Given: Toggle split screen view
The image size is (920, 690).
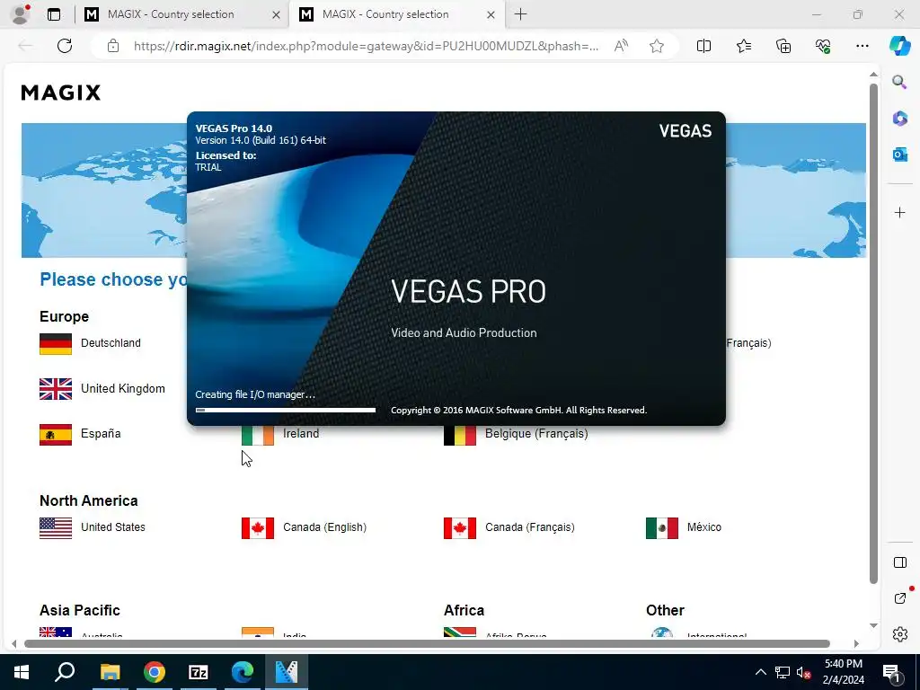Looking at the screenshot, I should click(x=703, y=46).
